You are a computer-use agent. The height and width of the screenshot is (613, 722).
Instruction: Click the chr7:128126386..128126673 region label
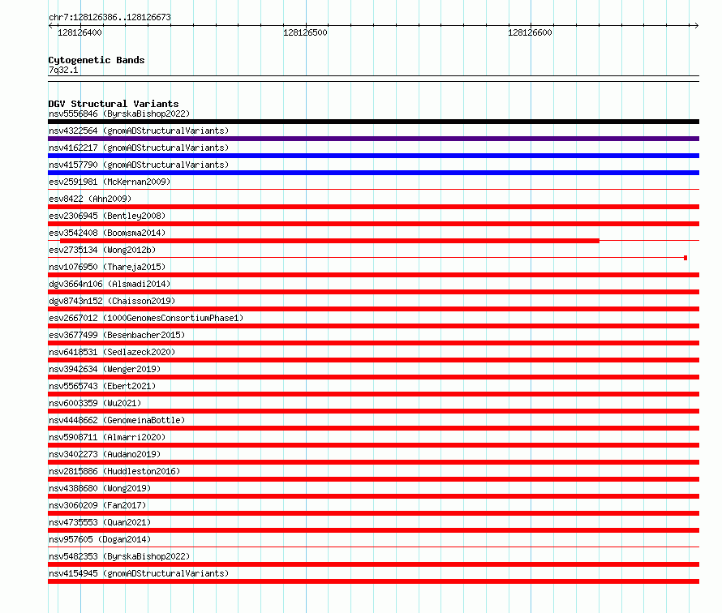pyautogui.click(x=110, y=17)
